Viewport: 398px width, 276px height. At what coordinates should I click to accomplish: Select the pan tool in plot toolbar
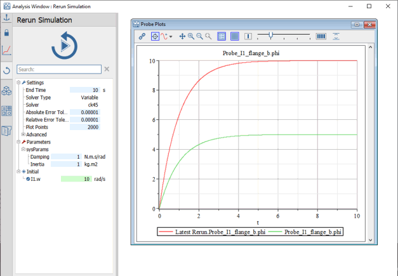[182, 37]
